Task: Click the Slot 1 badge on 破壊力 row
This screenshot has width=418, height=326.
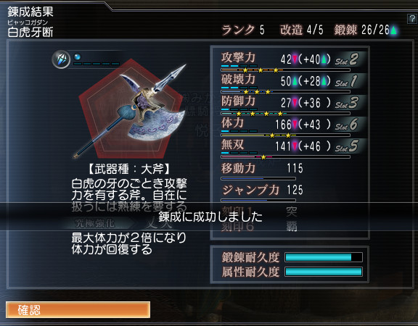Action: coord(346,81)
